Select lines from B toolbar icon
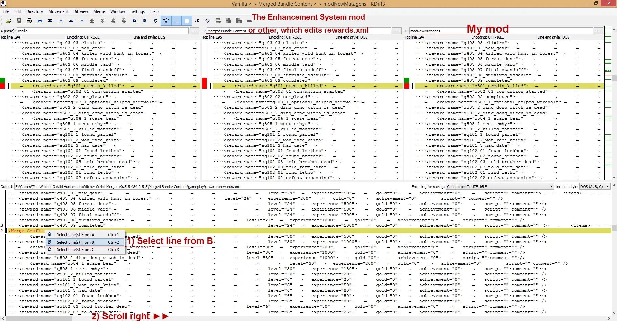 [145, 21]
